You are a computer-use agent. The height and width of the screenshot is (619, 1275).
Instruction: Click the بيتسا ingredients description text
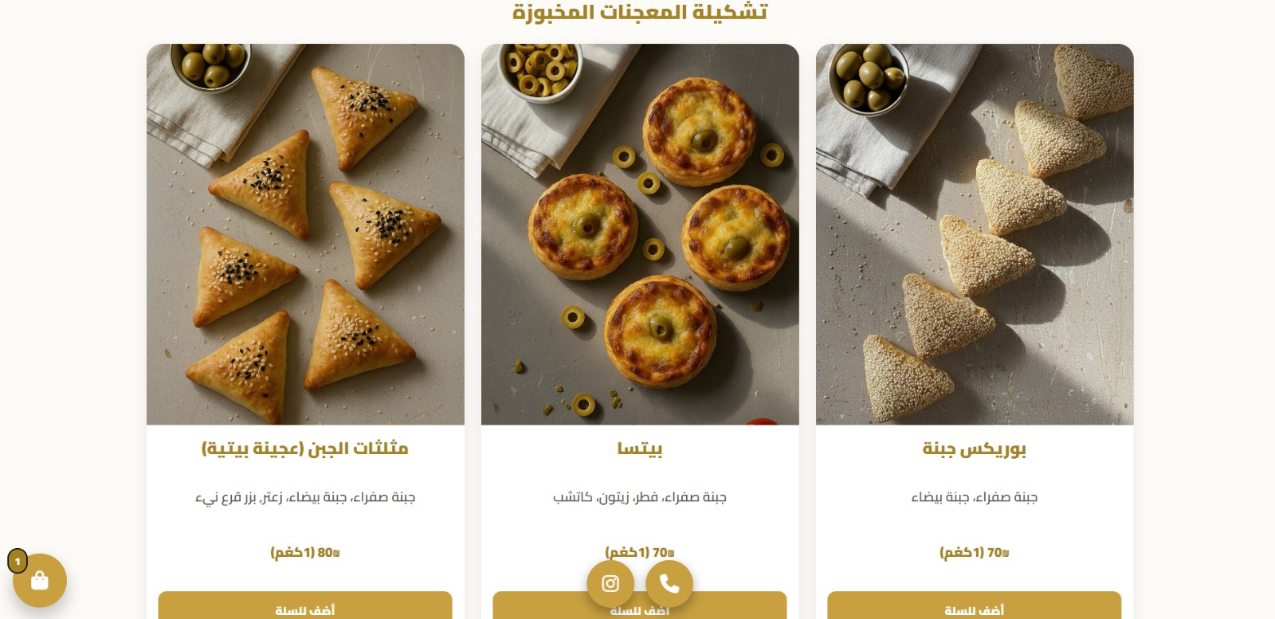tap(640, 497)
